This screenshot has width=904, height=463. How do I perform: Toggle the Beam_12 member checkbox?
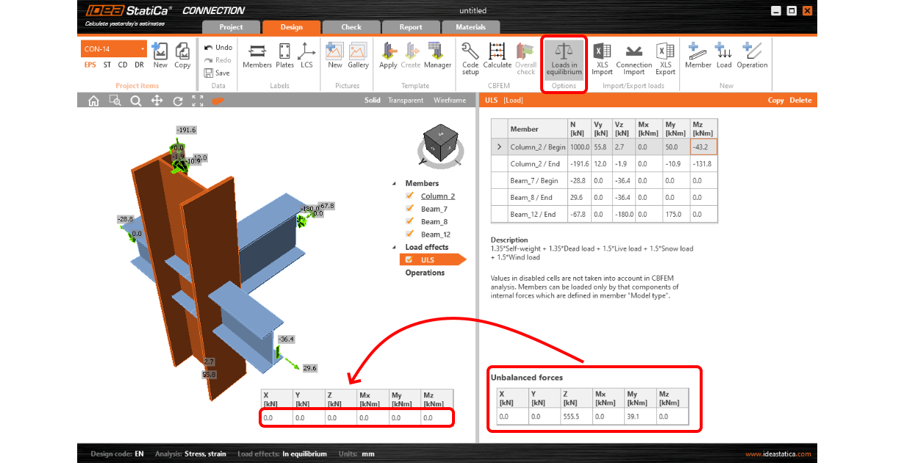pyautogui.click(x=410, y=234)
